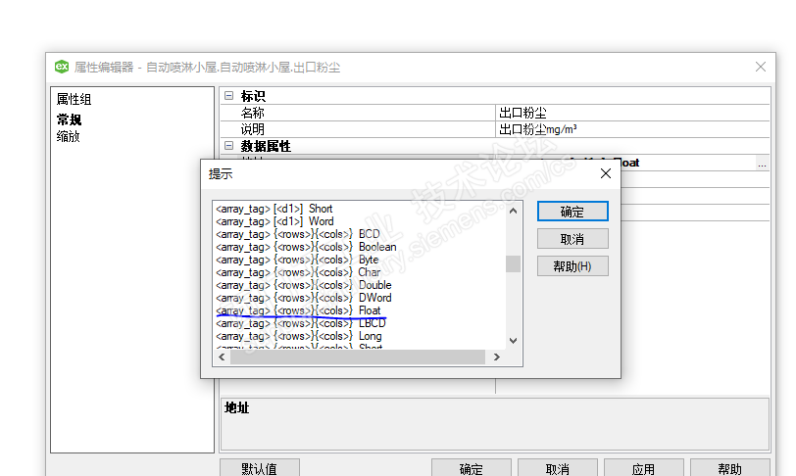Select the {<rows>}{<cols>} LBCD entry
Viewport: 796px width, 476px height.
pos(301,323)
